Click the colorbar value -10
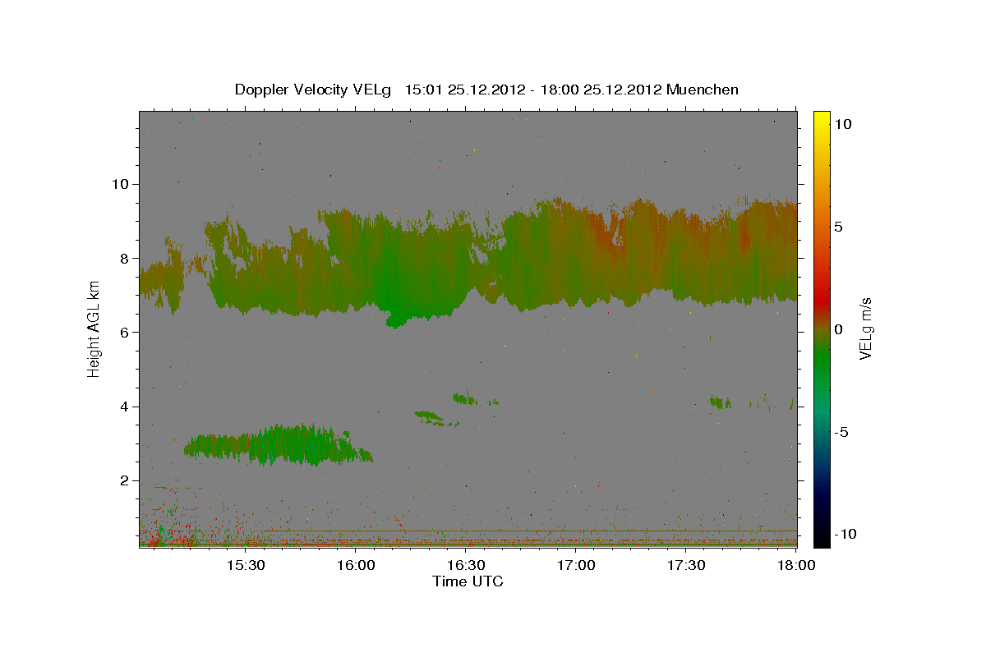 point(845,534)
